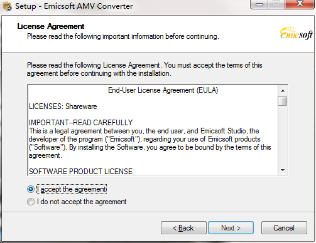Screen dimensions: 316x243
Task: Click the scrollbar up arrow in license box
Action: (283, 91)
